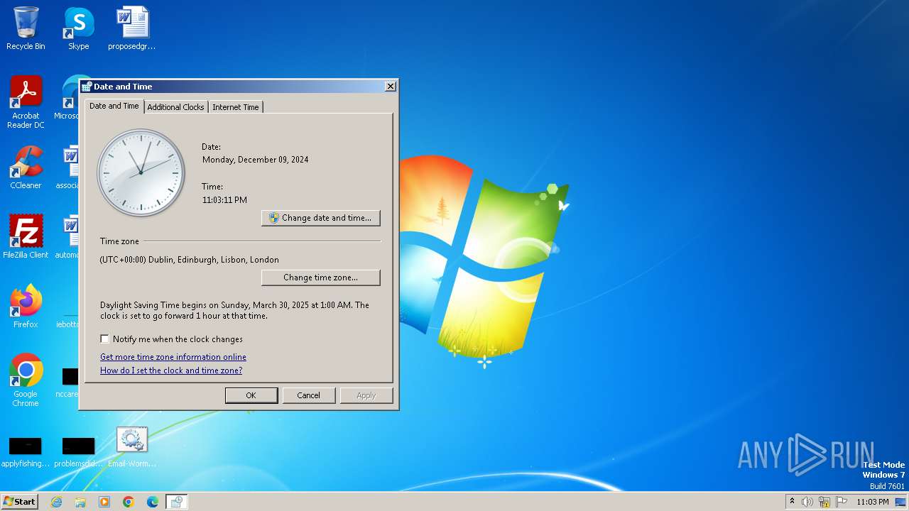Click the Date and Time title bar icon
The height and width of the screenshot is (511, 909).
(87, 87)
